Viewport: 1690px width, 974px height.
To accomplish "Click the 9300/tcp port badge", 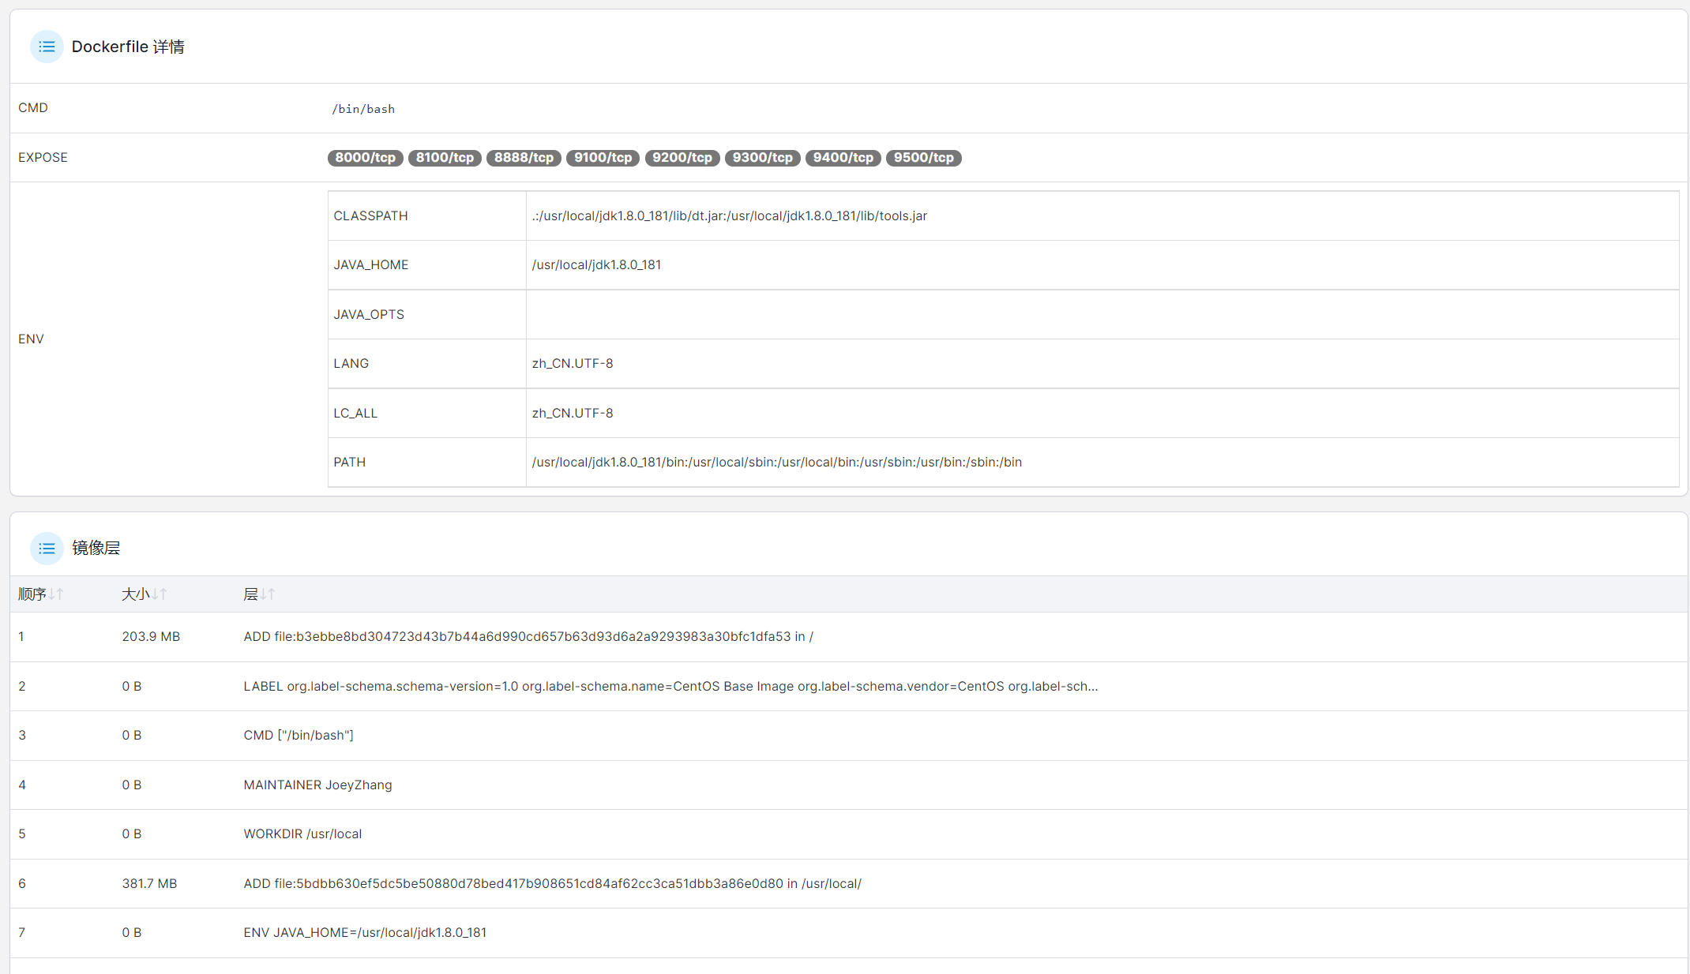I will (x=762, y=158).
